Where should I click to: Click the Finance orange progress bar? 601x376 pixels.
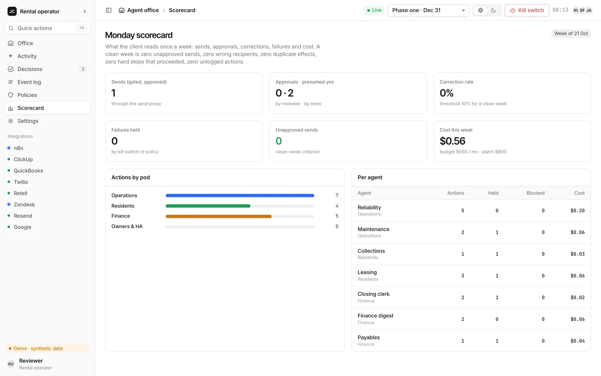pyautogui.click(x=219, y=216)
